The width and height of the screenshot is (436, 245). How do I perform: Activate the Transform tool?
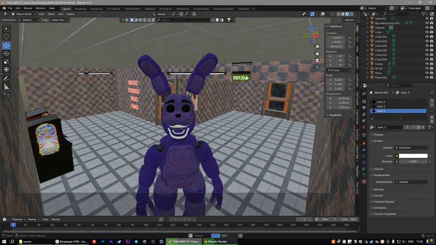pyautogui.click(x=6, y=69)
